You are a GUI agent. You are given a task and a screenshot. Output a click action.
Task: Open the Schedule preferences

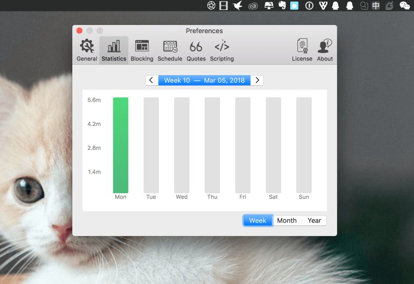[170, 50]
